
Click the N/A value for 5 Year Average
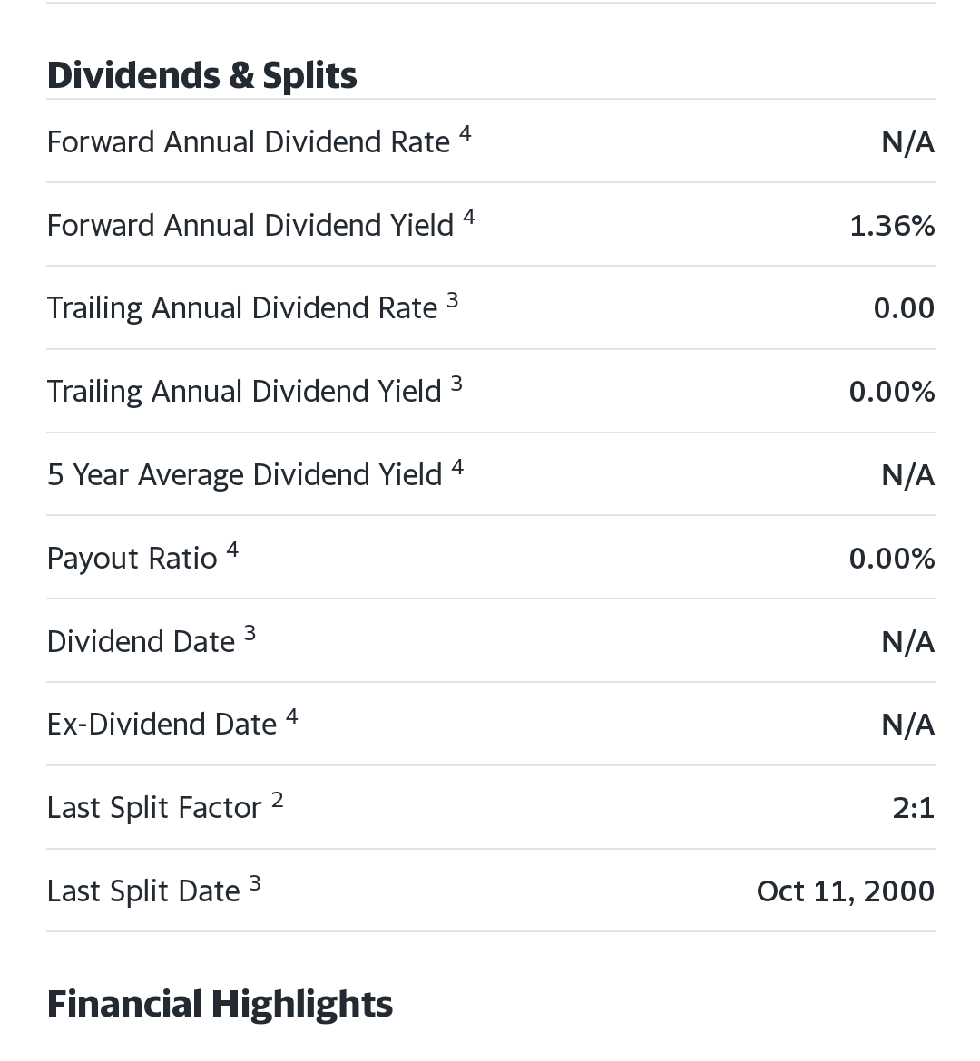(x=907, y=475)
